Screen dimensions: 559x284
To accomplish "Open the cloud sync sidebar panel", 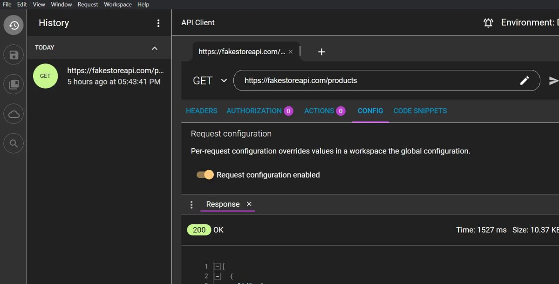I will click(13, 113).
